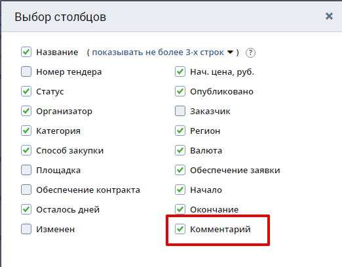The image size is (342, 267).
Task: Enable the Изменен column checkbox
Action: pyautogui.click(x=26, y=229)
